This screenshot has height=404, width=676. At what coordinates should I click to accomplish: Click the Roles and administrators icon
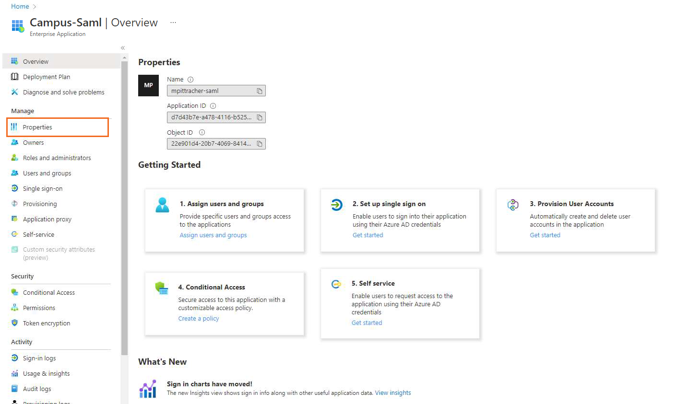14,158
